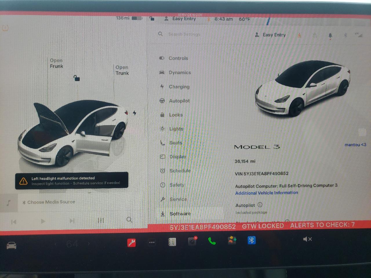
Task: Tap the 8:43 am clock
Action: point(223,19)
